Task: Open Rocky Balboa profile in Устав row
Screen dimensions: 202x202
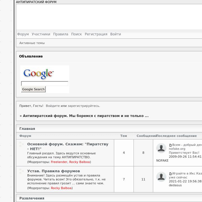Action: pos(61,188)
